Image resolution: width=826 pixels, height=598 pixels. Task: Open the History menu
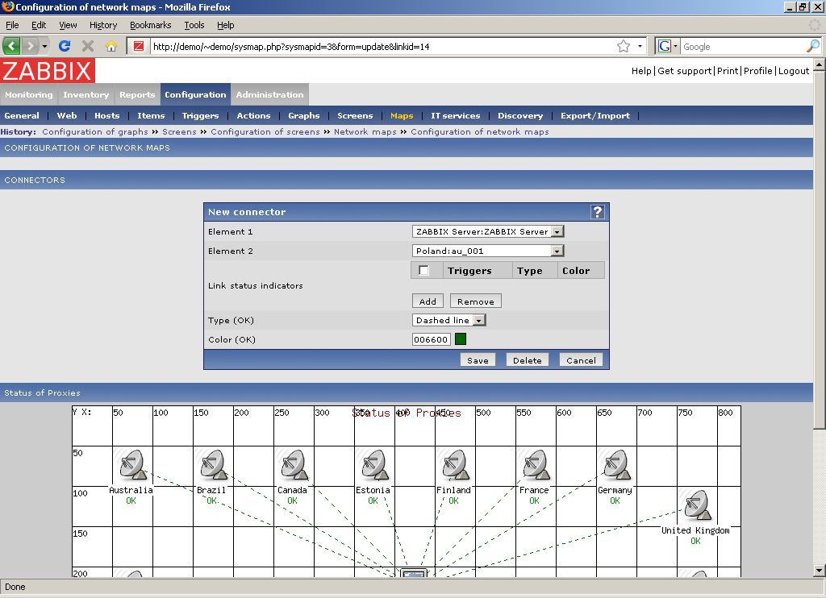point(102,25)
